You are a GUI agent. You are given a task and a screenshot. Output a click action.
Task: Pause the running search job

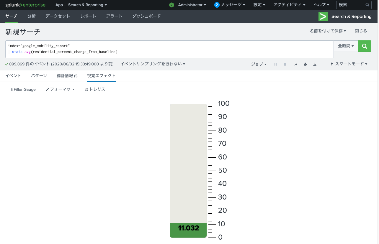275,64
